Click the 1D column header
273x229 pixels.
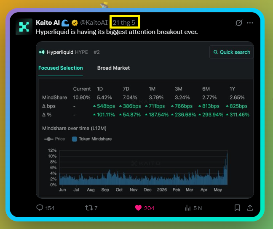point(100,89)
